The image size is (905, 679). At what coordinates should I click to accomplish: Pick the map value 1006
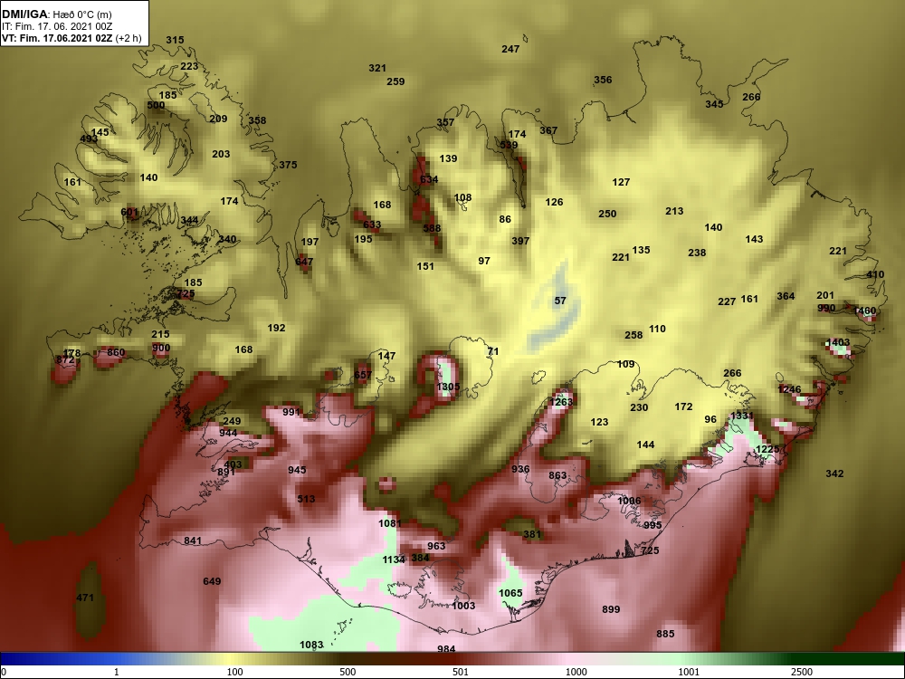point(629,502)
